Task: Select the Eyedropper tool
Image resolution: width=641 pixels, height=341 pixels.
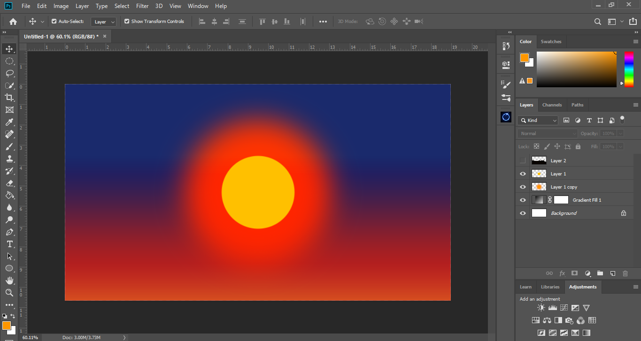Action: pos(9,122)
